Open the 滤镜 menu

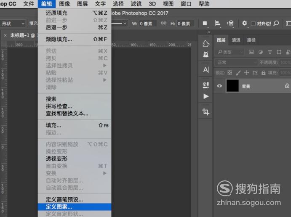(136, 4)
